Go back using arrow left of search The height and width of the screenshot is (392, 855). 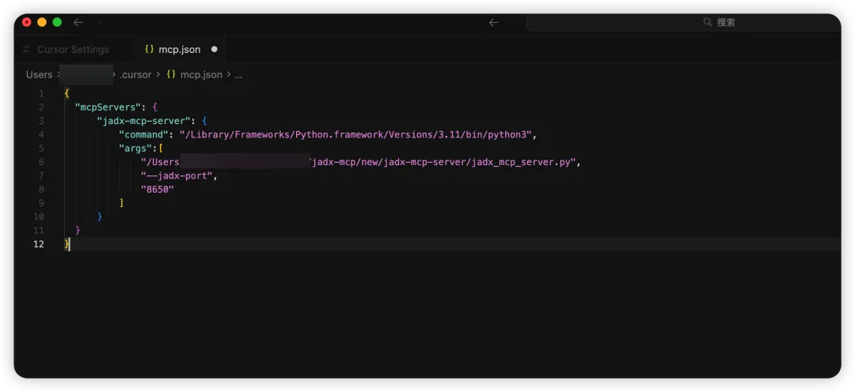pos(494,22)
